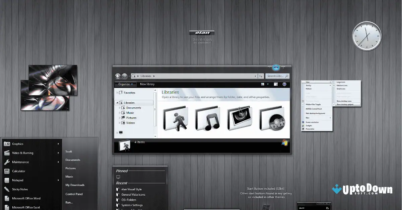Open Run... from the Start menu

click(68, 202)
